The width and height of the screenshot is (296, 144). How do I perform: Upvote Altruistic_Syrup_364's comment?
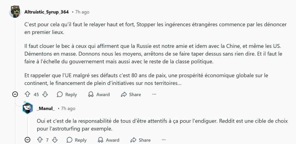[x=27, y=94]
